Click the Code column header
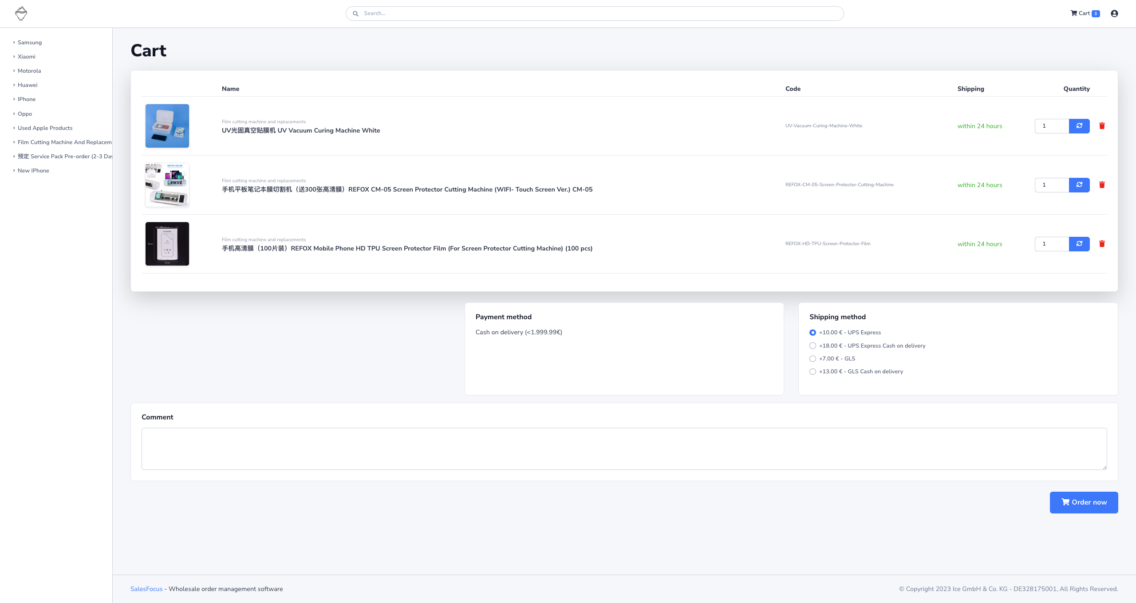1136x603 pixels. click(793, 89)
